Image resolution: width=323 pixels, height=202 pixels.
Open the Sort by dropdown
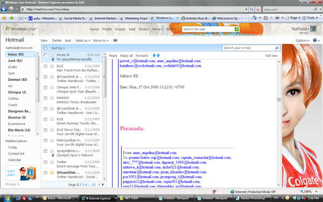click(x=58, y=48)
